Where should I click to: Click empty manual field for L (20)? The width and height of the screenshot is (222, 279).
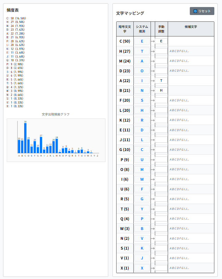point(161,110)
